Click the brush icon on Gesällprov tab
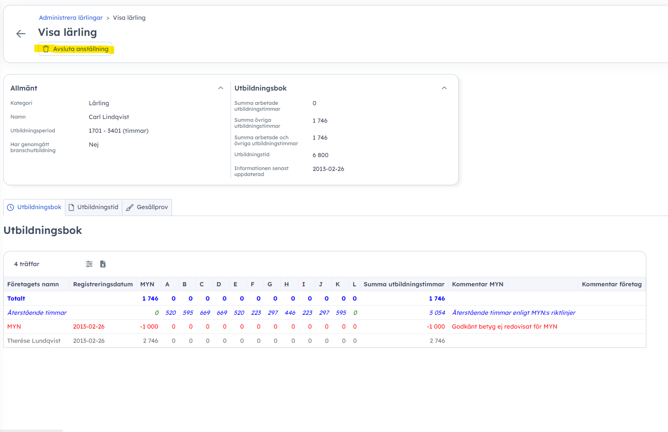Screen dimensions: 668x432 130,208
